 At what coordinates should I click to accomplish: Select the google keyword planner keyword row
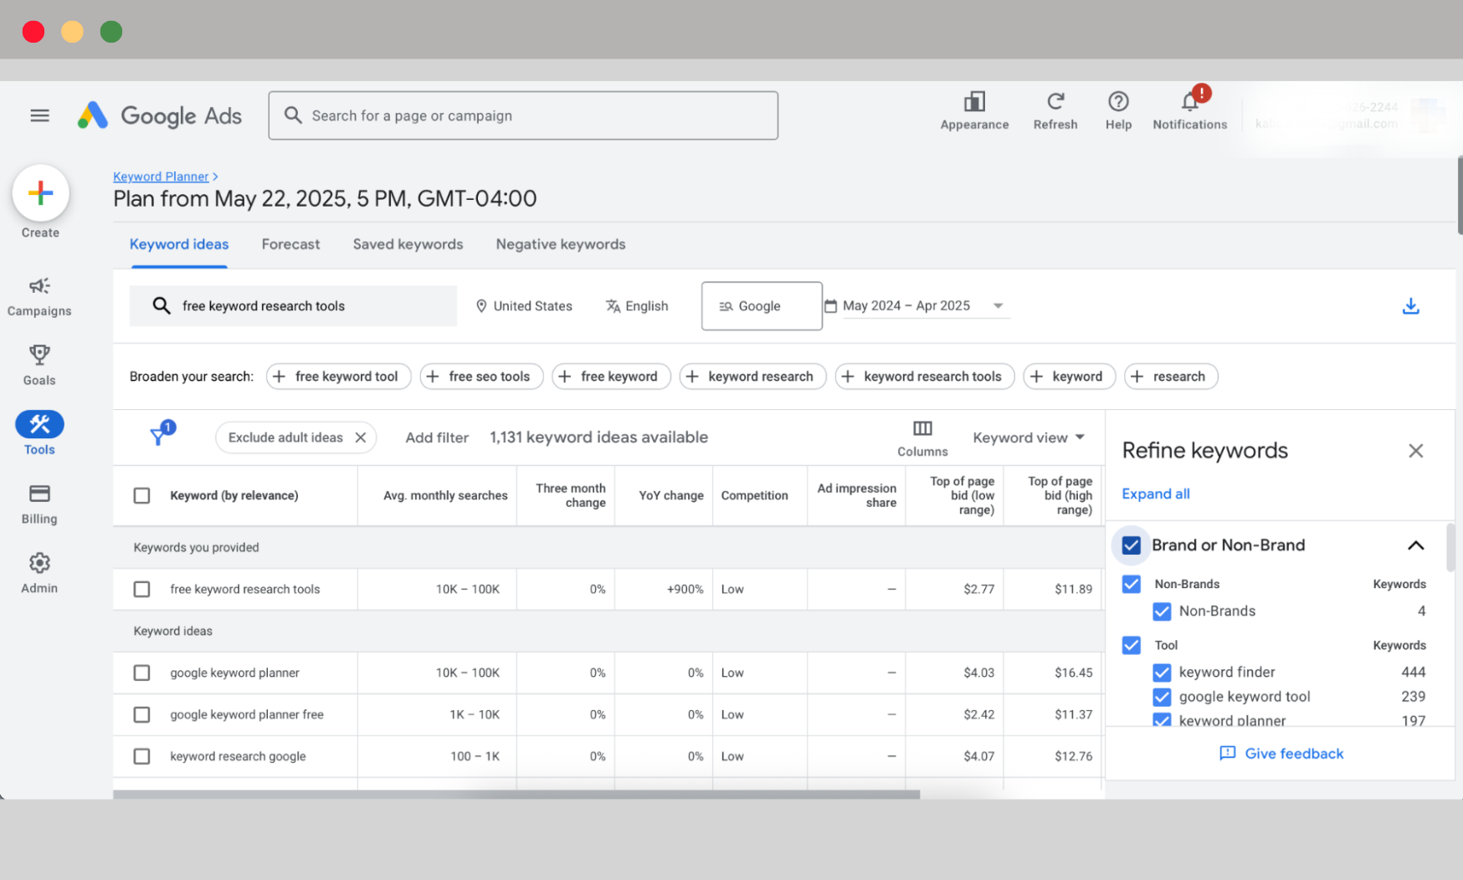(x=141, y=673)
